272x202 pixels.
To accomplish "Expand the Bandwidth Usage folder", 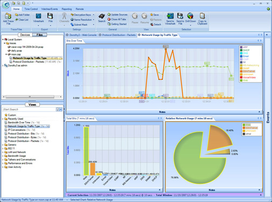I will (3, 156).
